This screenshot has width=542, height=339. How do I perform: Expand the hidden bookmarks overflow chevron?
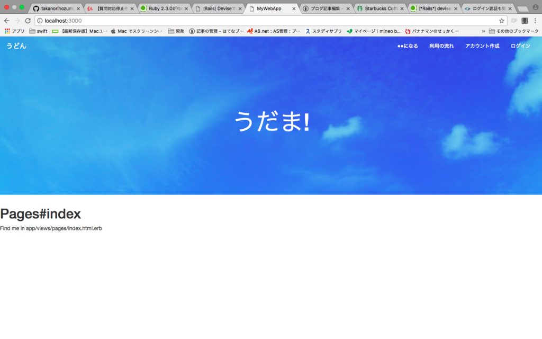click(x=483, y=31)
